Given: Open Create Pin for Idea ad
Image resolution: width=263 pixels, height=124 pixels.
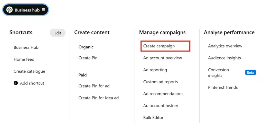Looking at the screenshot, I should (98, 98).
